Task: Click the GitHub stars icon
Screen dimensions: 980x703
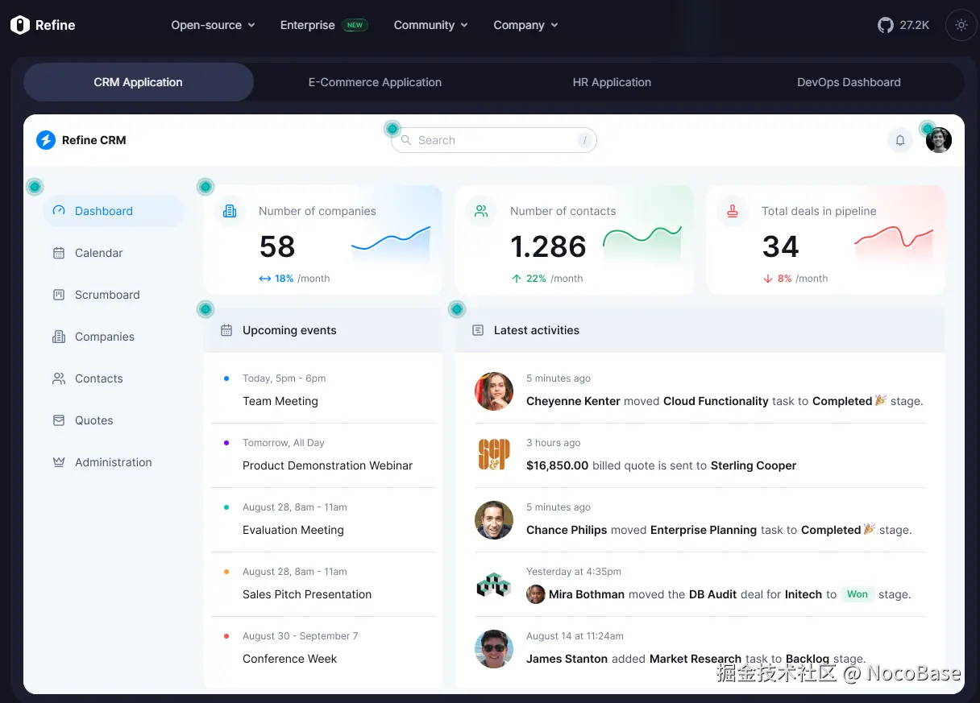Action: [886, 25]
